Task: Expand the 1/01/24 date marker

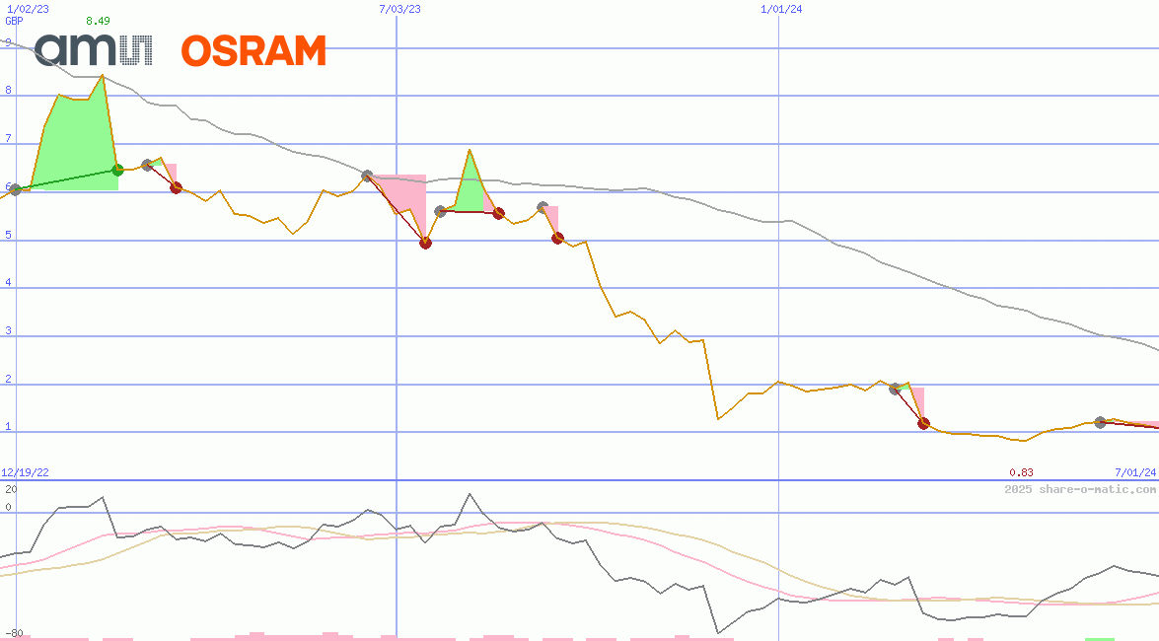Action: pos(778,7)
